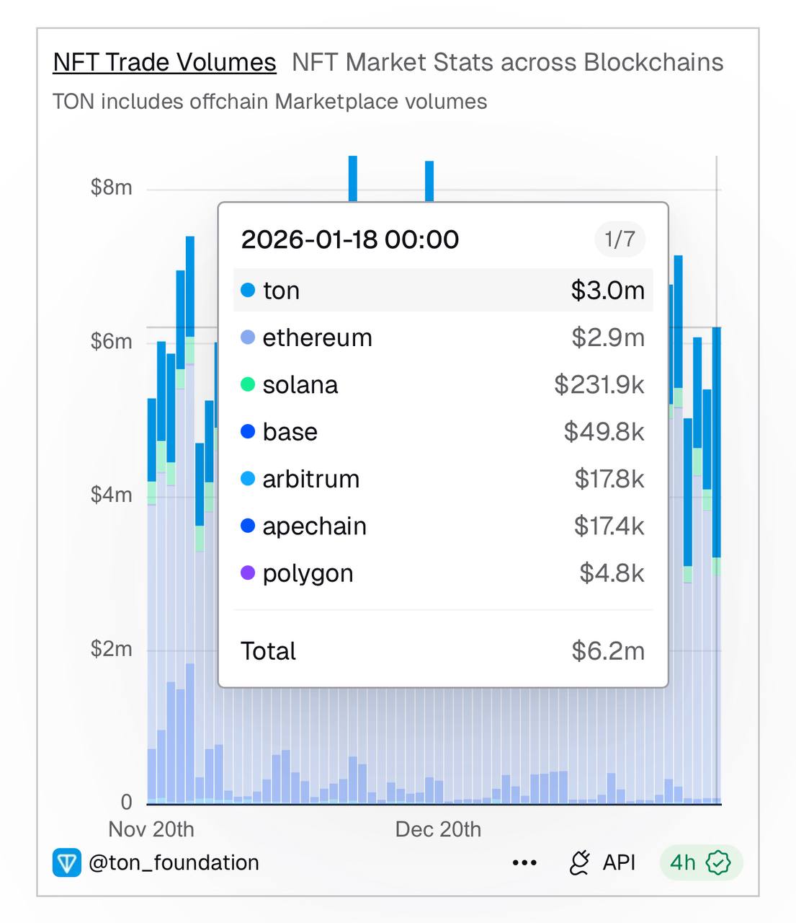The image size is (796, 923).
Task: Open the @ton_foundation author link
Action: pos(174,862)
